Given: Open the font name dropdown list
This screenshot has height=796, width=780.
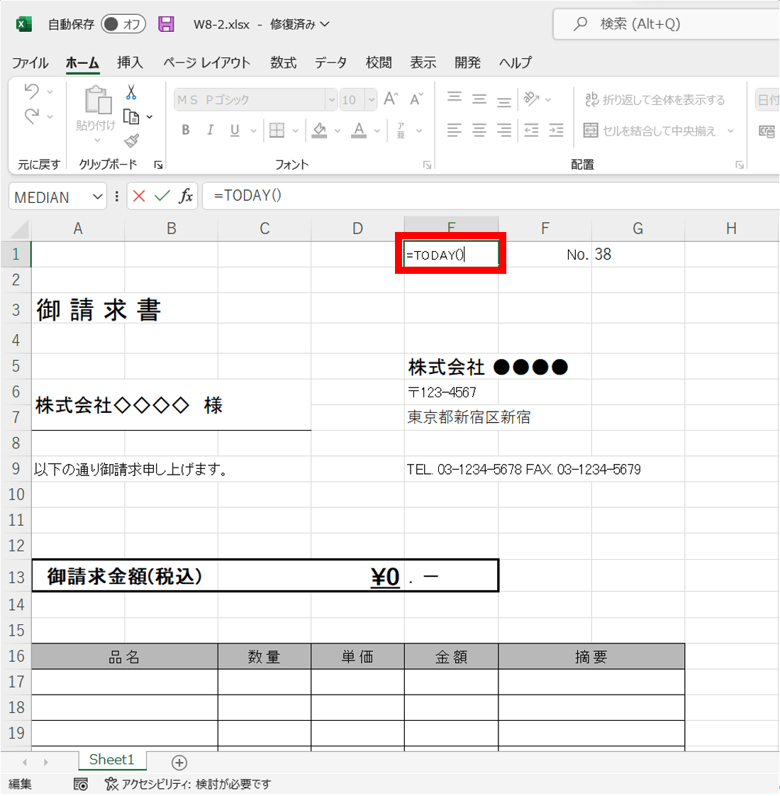Looking at the screenshot, I should coord(330,100).
